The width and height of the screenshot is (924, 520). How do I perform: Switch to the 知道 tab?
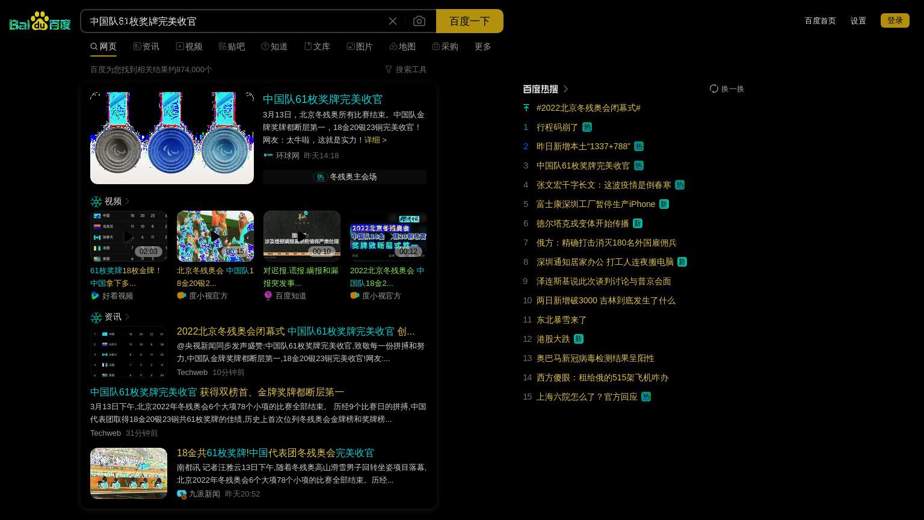point(274,46)
